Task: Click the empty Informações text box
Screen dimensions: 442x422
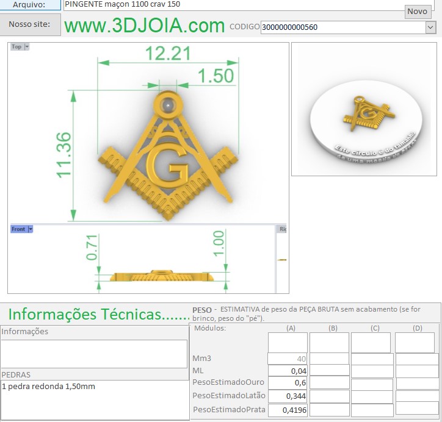Action: 94,354
